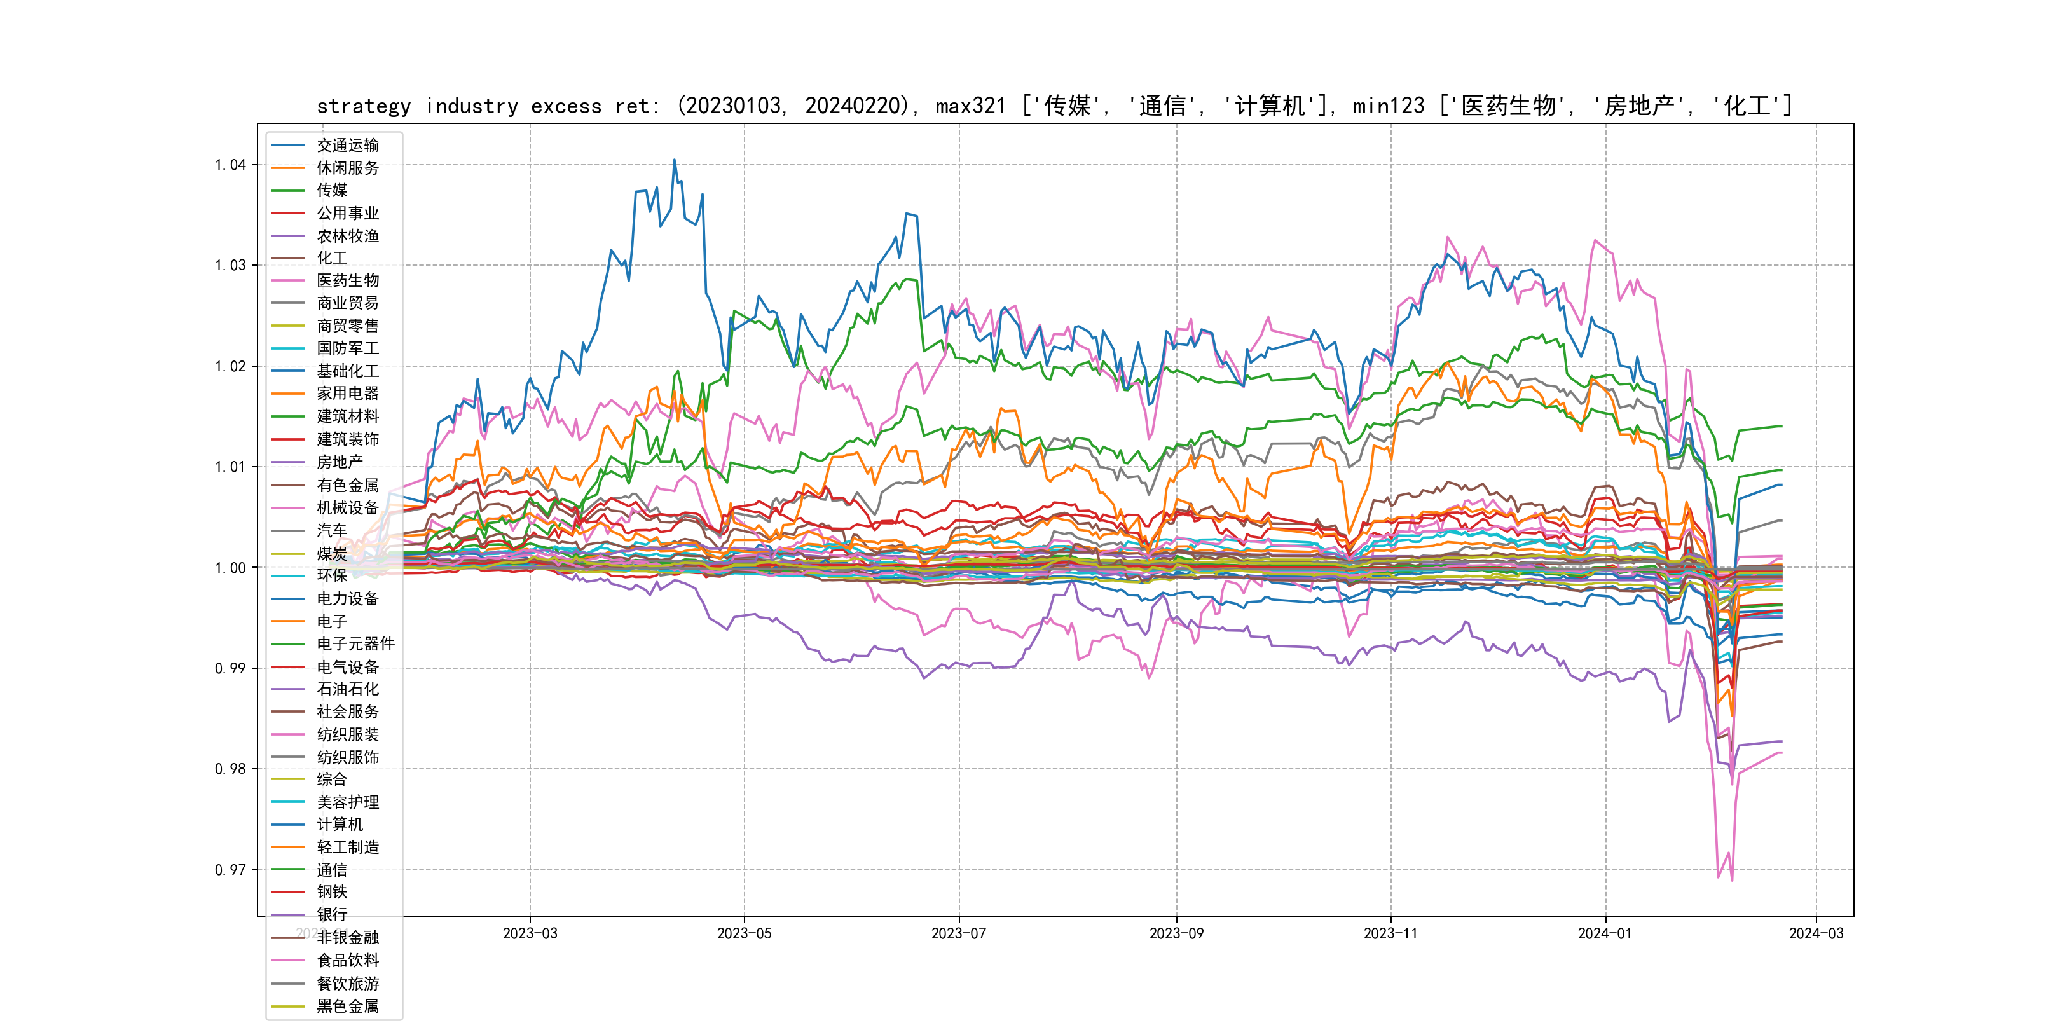The height and width of the screenshot is (1030, 2060).
Task: Click the 2023-09 x-axis tick label
Action: tap(1176, 933)
